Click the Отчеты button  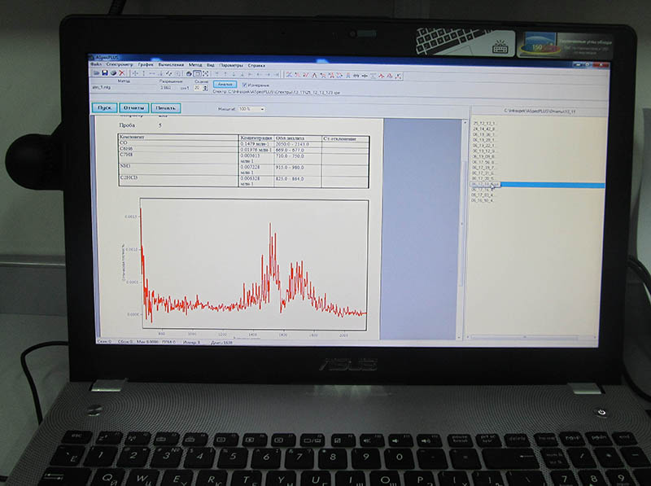tap(134, 107)
